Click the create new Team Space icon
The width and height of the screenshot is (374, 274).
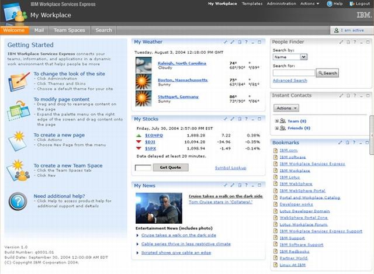click(18, 170)
